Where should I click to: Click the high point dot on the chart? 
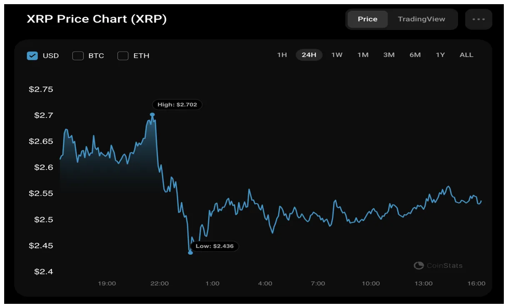(152, 114)
